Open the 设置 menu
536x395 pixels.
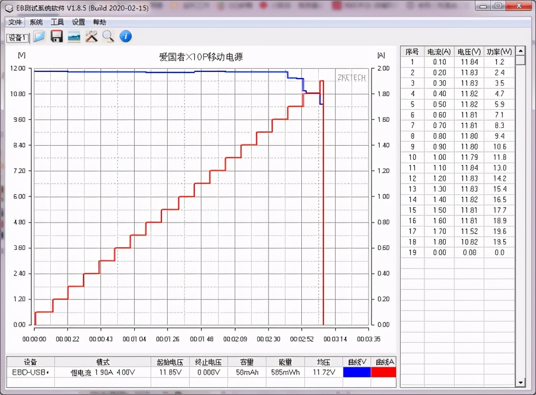pos(78,22)
